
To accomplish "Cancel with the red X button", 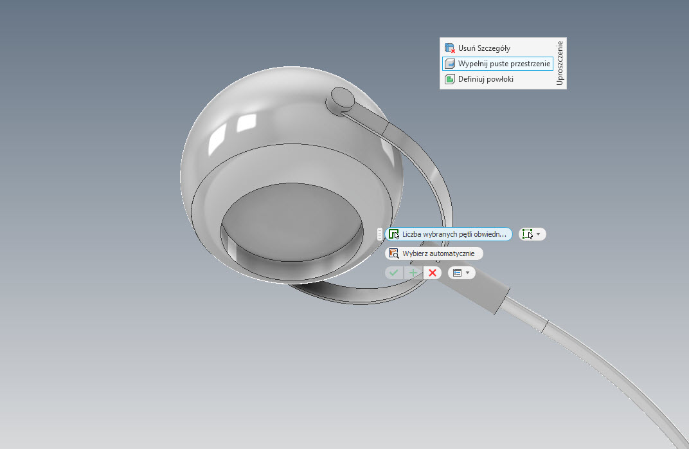I will coord(433,273).
